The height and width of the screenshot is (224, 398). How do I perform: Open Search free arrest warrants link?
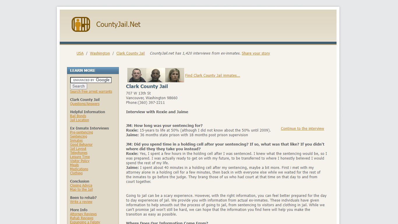(x=91, y=92)
